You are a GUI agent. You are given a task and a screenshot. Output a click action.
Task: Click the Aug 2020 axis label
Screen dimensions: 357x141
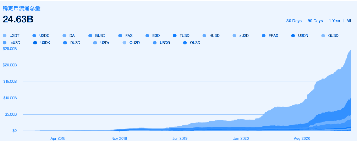(x=302, y=138)
